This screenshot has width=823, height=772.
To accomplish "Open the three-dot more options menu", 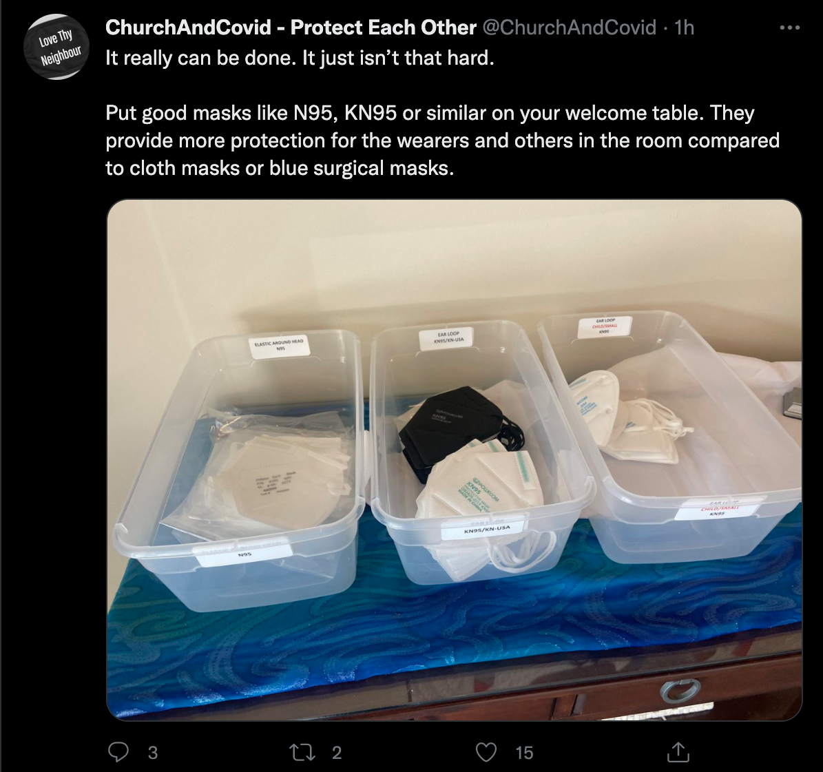I will pos(790,28).
